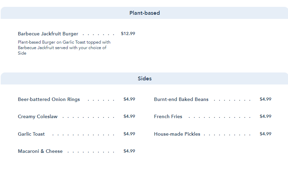This screenshot has height=170, width=288.
Task: Click the price for French Fries
Action: click(266, 116)
